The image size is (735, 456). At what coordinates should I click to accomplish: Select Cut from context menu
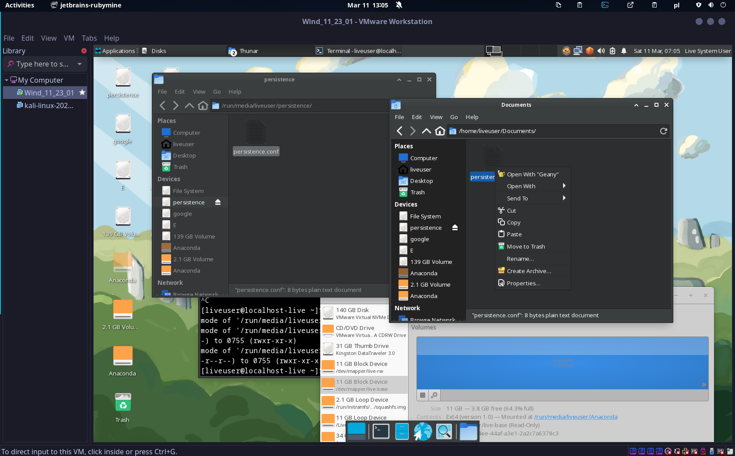click(x=533, y=210)
